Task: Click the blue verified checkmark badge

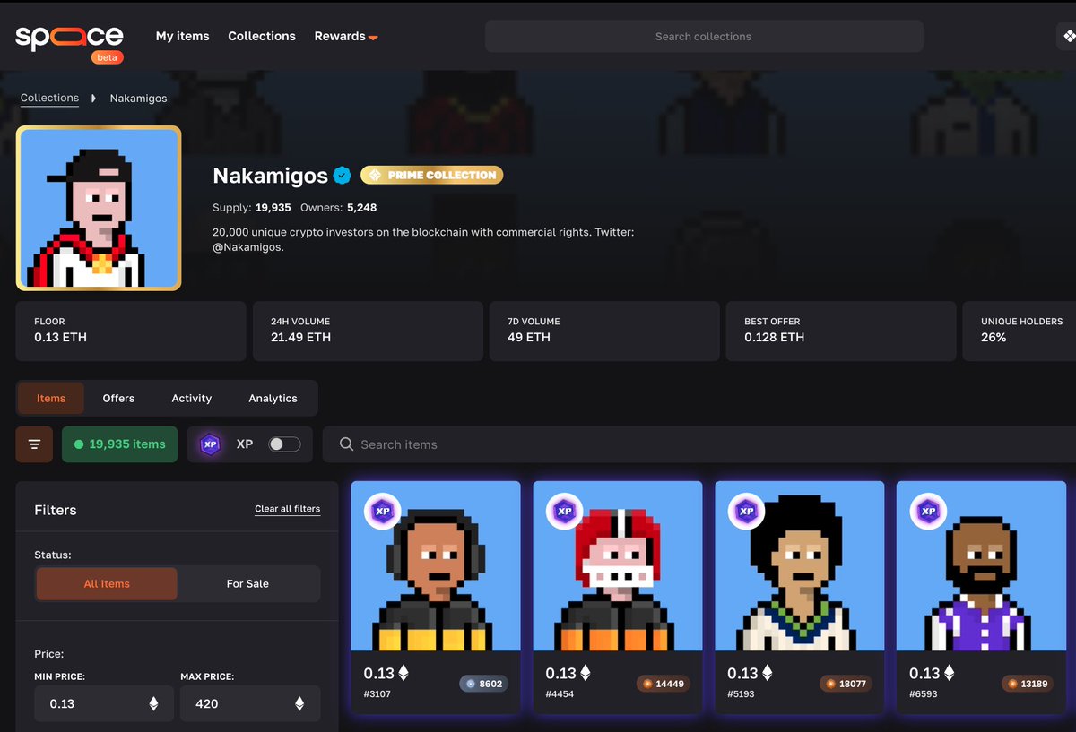Action: coord(342,176)
